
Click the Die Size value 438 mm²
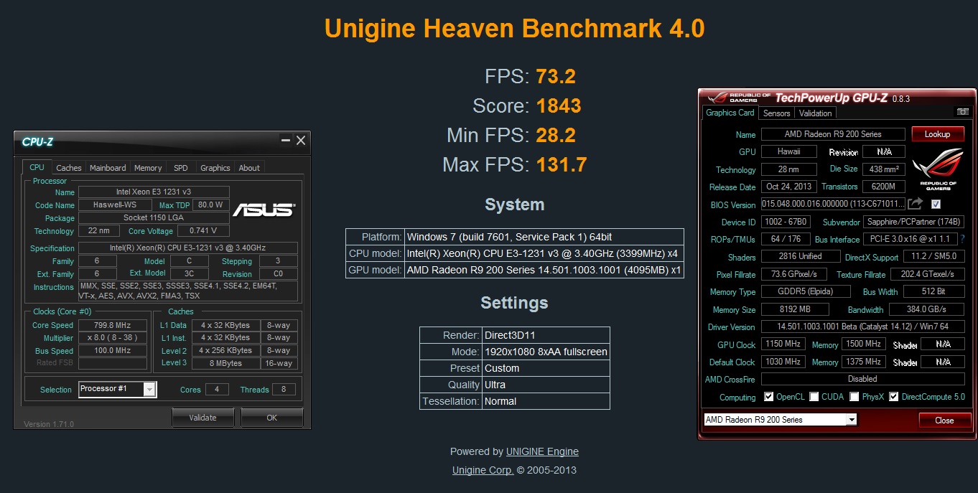click(x=883, y=169)
